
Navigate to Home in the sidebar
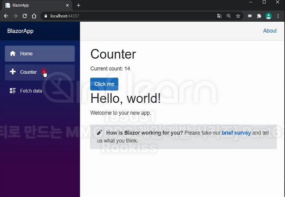(40, 54)
